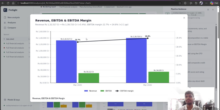220x110 pixels.
Task: Open the favorites list icon
Action: coord(191,3)
